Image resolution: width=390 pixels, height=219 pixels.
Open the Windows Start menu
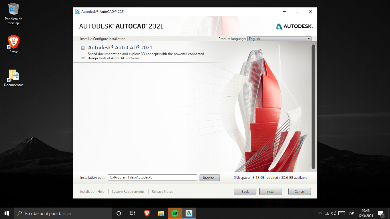(7, 213)
